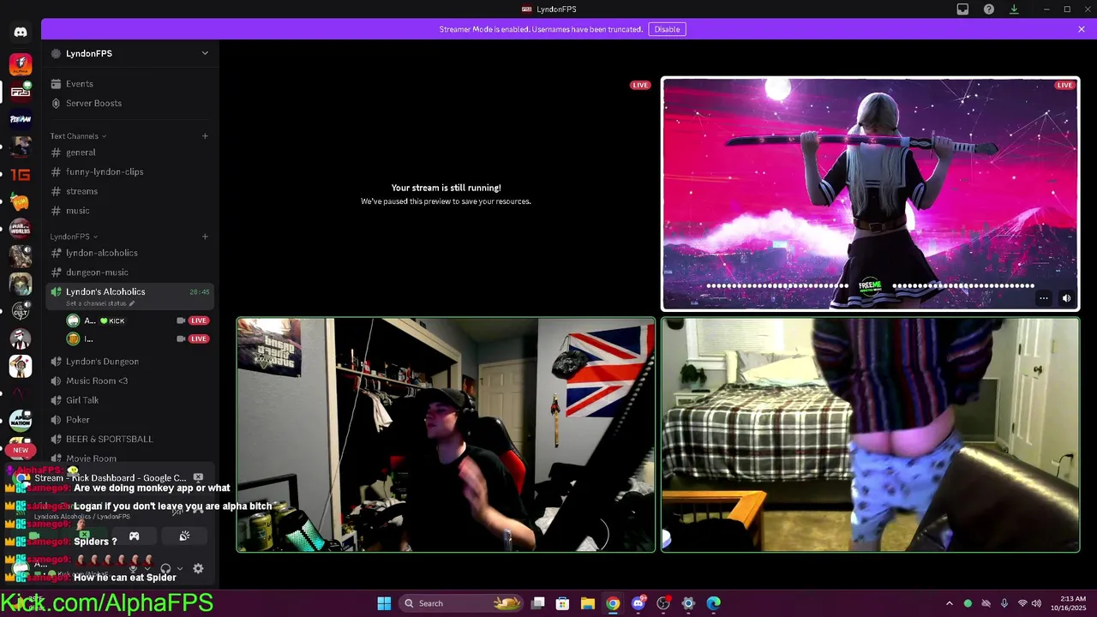Add a channel to Text Channels
The height and width of the screenshot is (617, 1097).
(x=205, y=136)
